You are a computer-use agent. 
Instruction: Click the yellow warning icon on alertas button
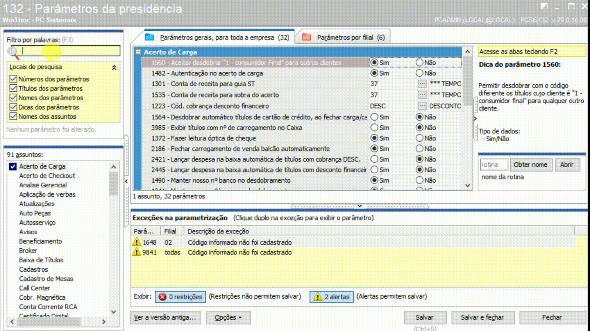[318, 297]
